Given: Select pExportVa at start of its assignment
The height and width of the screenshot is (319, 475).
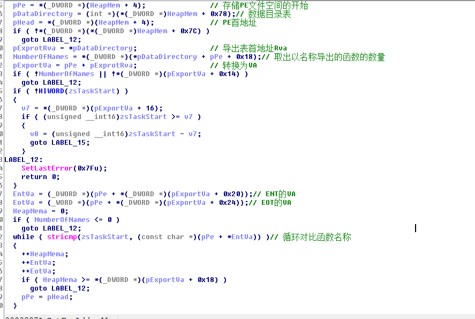Looking at the screenshot, I should pyautogui.click(x=32, y=65).
